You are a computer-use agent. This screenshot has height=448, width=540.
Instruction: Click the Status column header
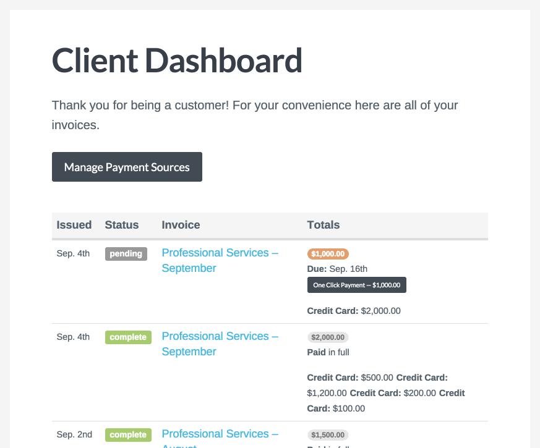tap(122, 225)
